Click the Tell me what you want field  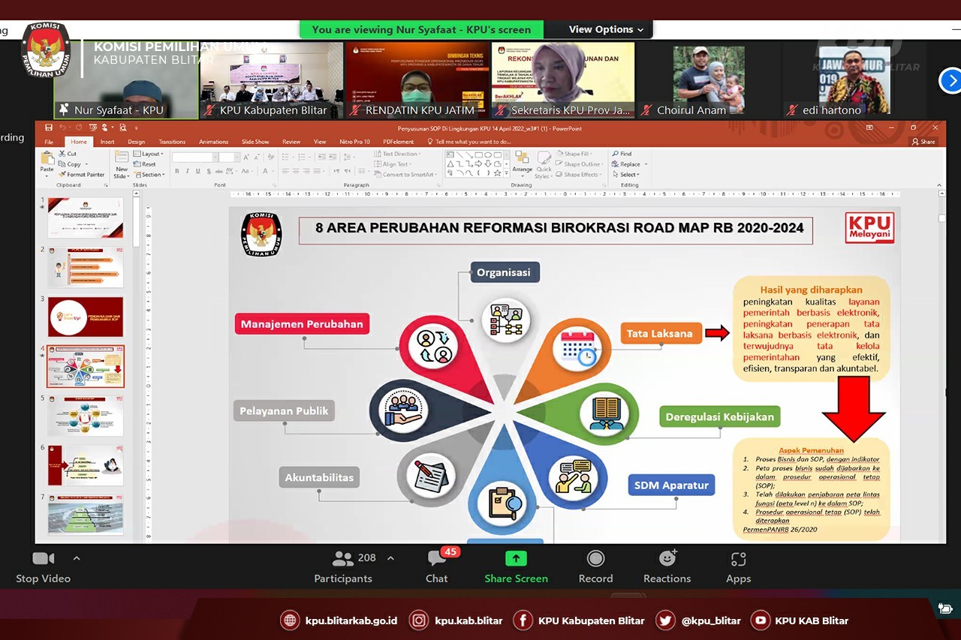point(471,142)
